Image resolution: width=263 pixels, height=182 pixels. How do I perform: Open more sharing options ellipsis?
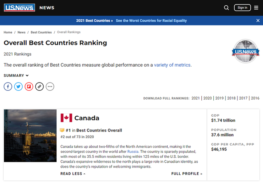click(x=50, y=87)
